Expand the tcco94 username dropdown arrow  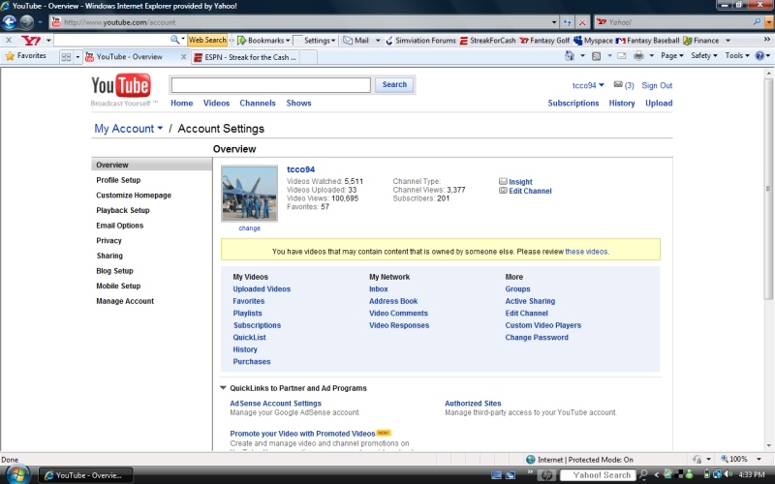point(602,85)
